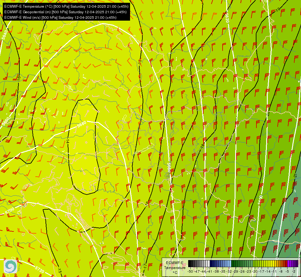Click the ECMWF-E Temperature (°C) 500 hPa title line
Image resolution: width=301 pixels, height=277 pixels.
pos(66,6)
